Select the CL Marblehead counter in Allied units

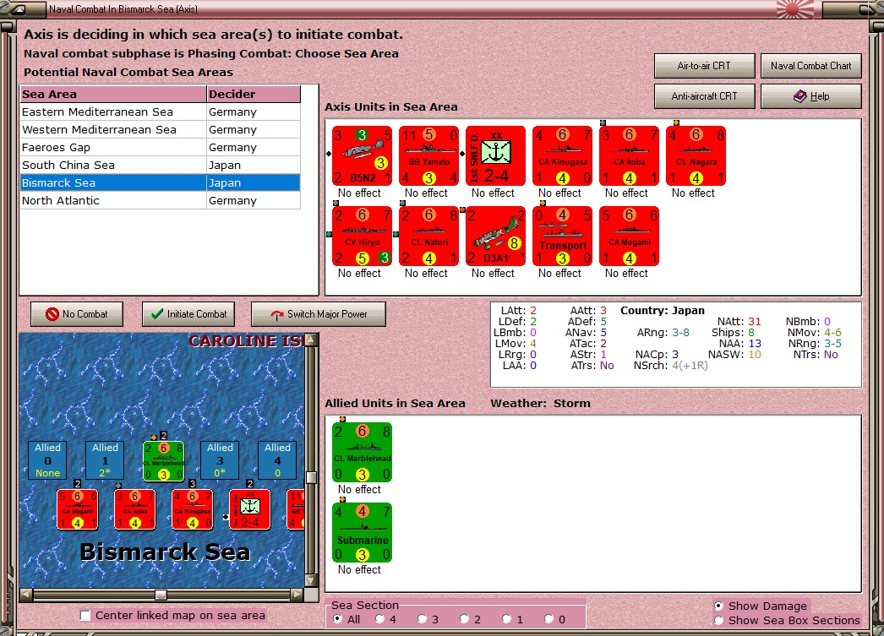tap(362, 453)
